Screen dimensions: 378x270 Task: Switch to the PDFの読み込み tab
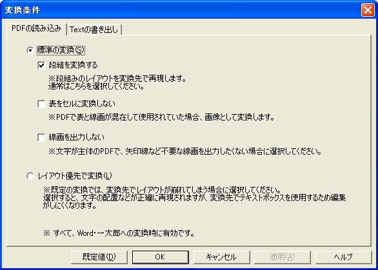[x=36, y=28]
